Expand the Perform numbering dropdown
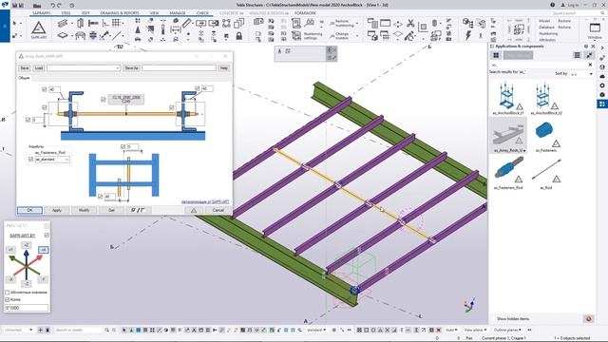 coord(357,24)
